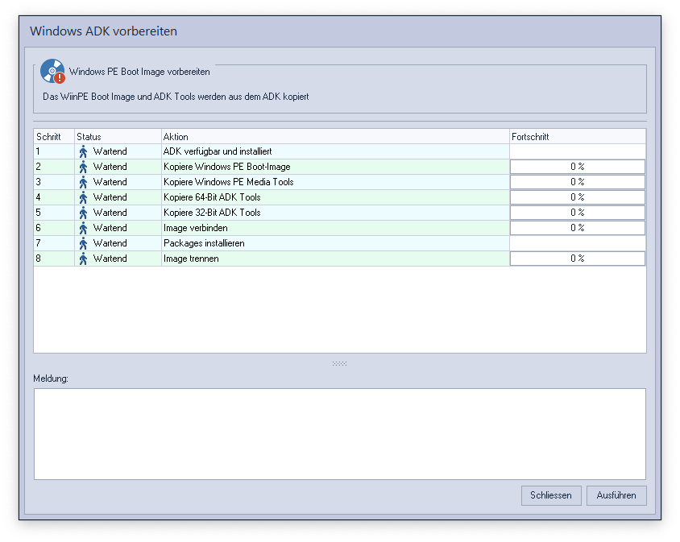Click the 'Meldung:' label

click(x=51, y=379)
